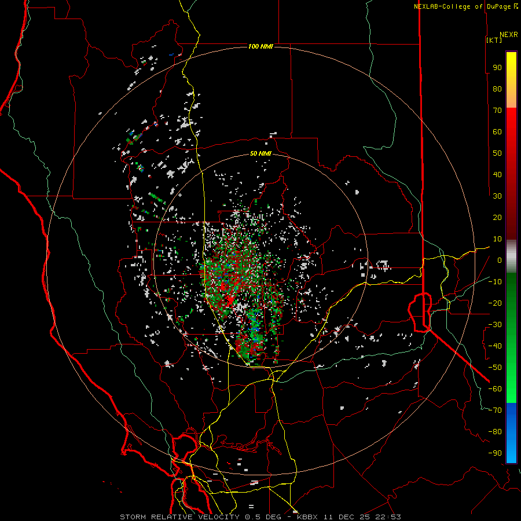Click the 90 value on velocity scale

tap(497, 68)
